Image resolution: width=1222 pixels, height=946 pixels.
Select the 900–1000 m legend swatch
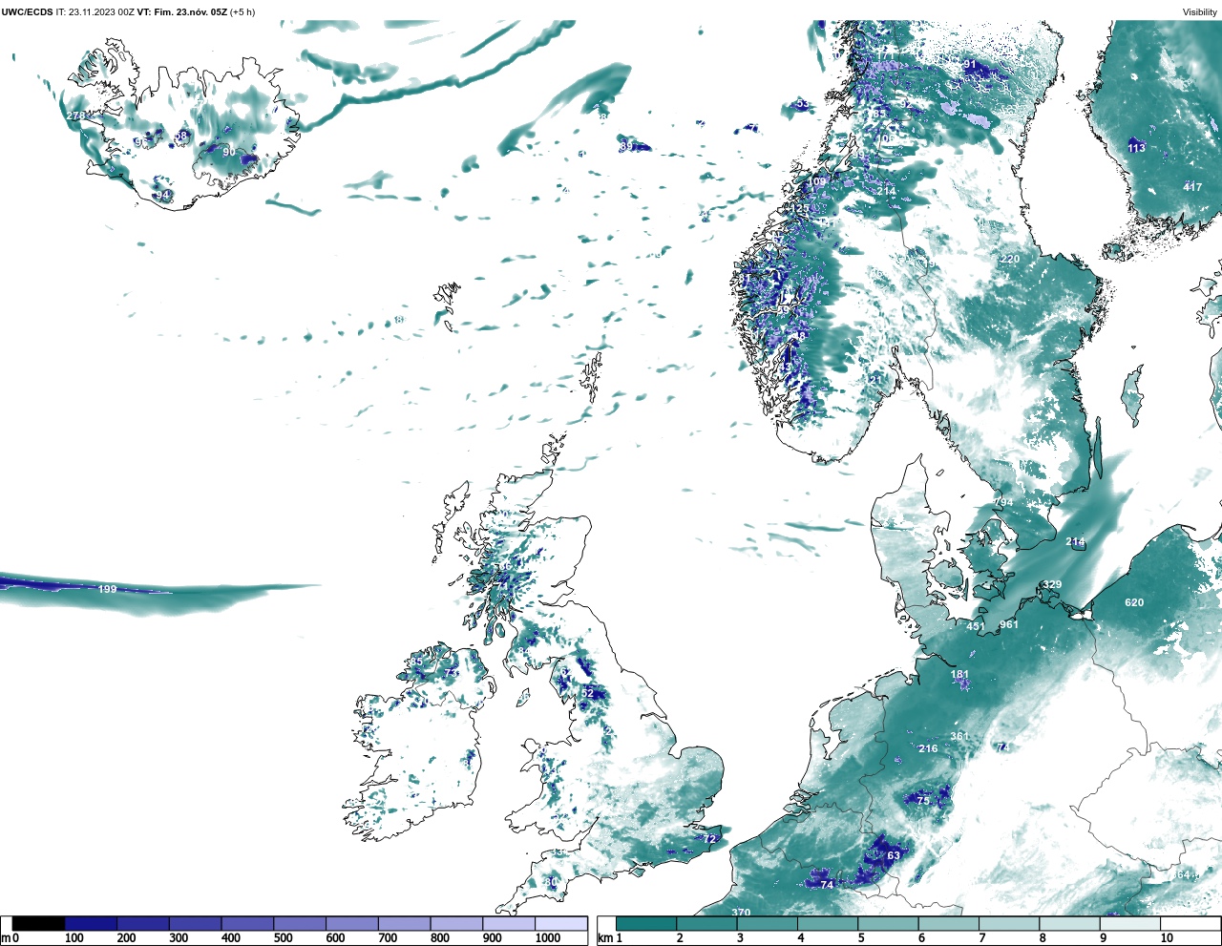click(x=509, y=923)
